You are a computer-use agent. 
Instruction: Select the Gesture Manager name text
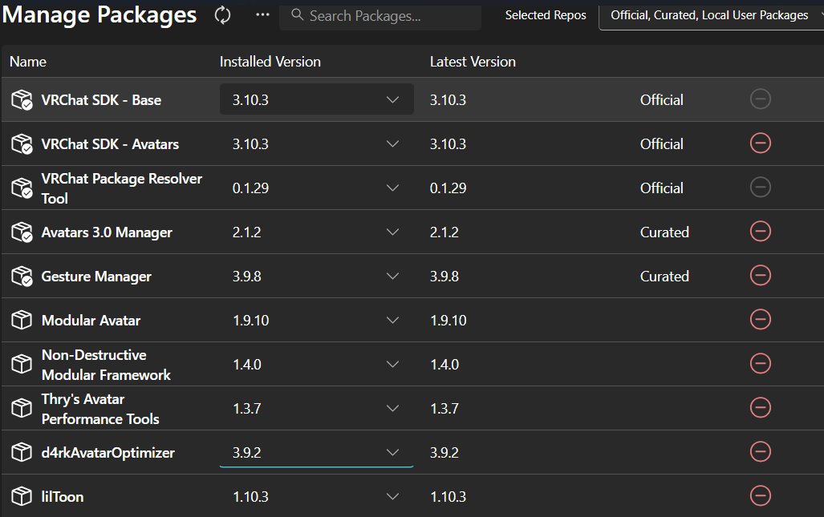pyautogui.click(x=96, y=277)
